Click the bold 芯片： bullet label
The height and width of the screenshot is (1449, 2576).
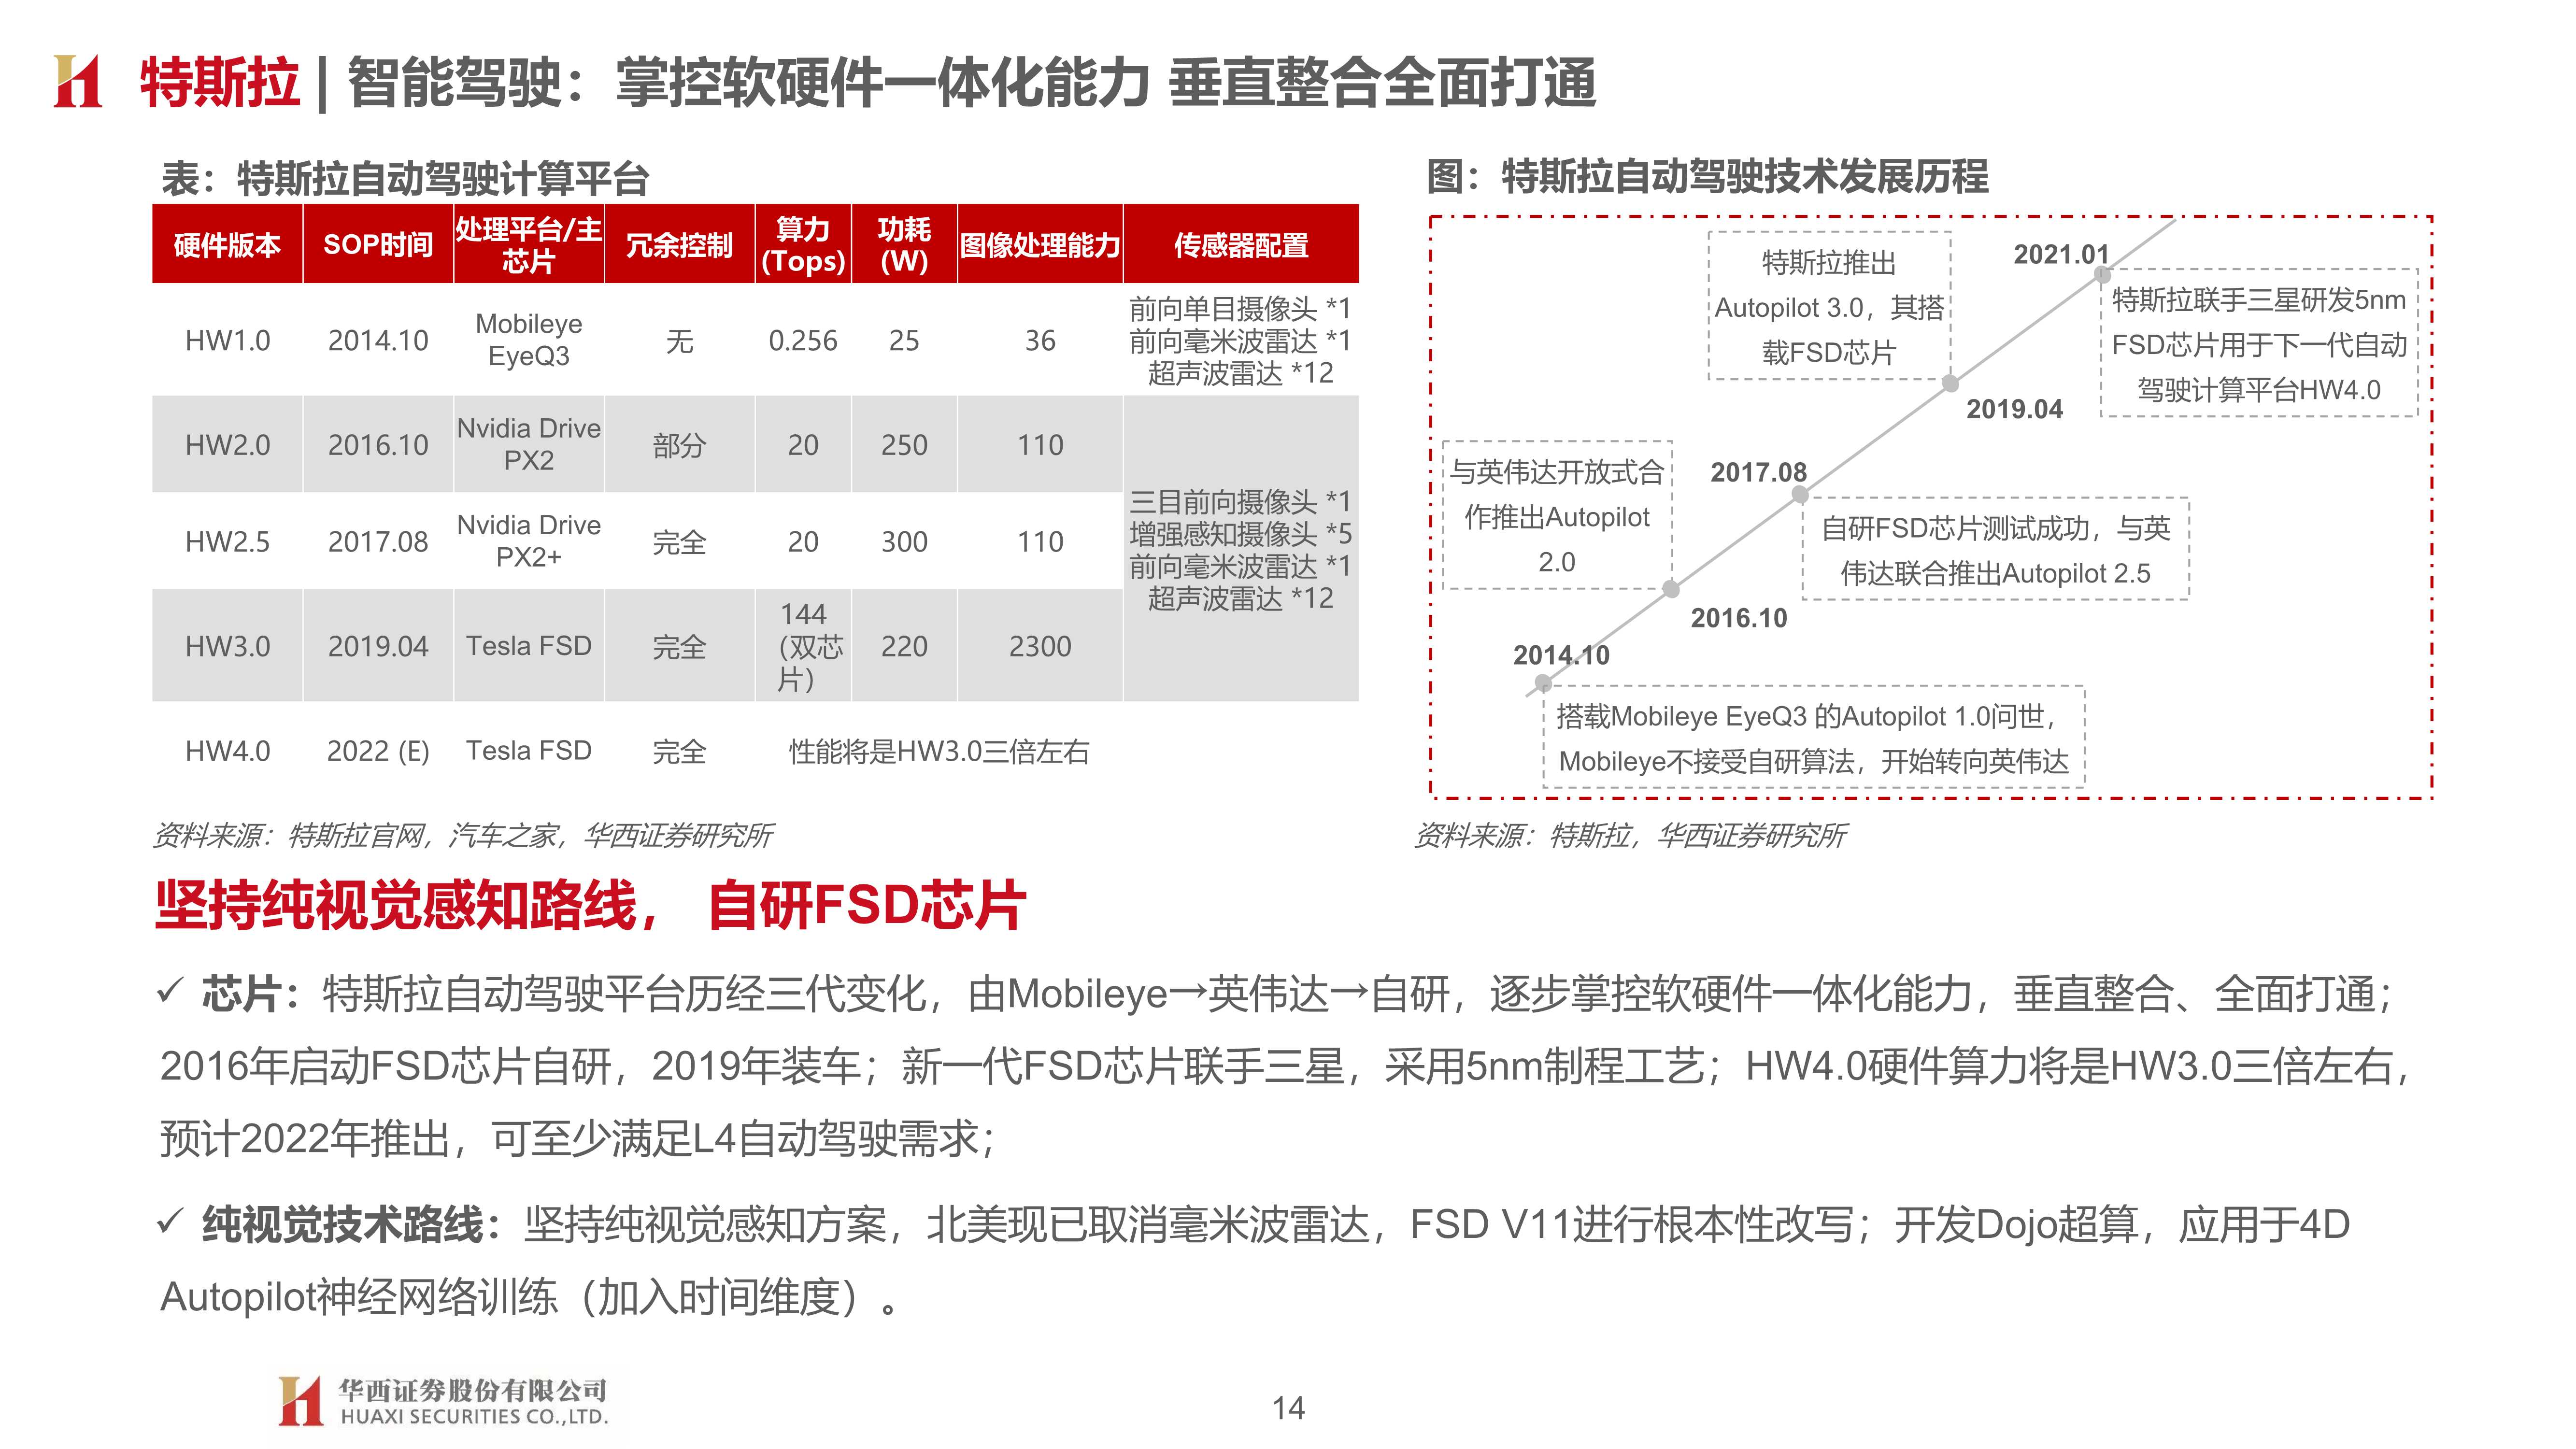click(250, 994)
